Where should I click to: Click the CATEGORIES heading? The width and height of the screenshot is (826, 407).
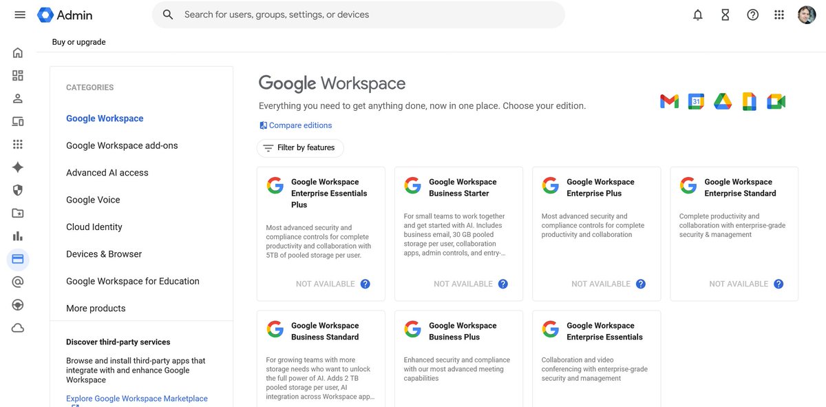point(90,87)
